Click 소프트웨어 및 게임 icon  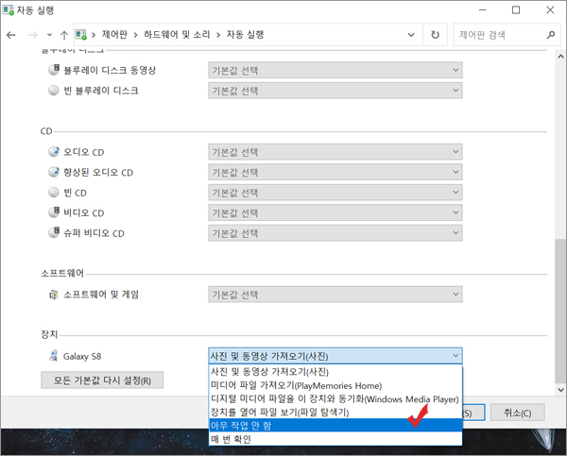point(54,295)
